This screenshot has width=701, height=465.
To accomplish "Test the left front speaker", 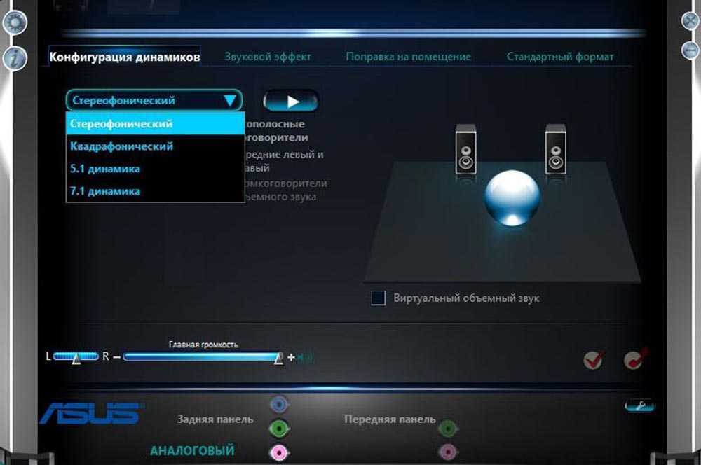I will click(465, 149).
